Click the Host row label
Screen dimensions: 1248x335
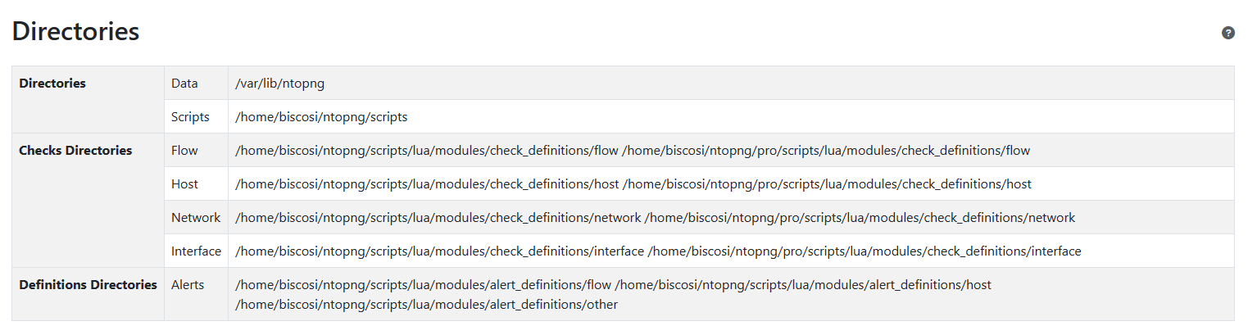pos(184,183)
